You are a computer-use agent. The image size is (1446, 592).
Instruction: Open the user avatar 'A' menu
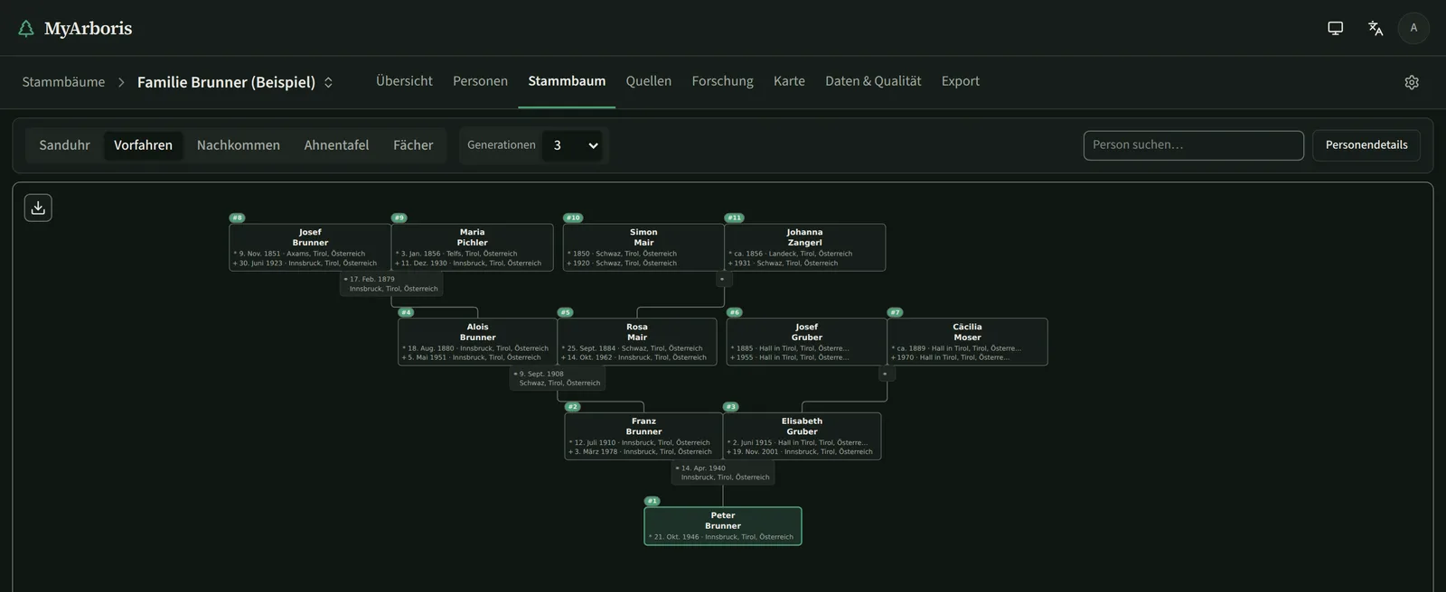click(1413, 28)
